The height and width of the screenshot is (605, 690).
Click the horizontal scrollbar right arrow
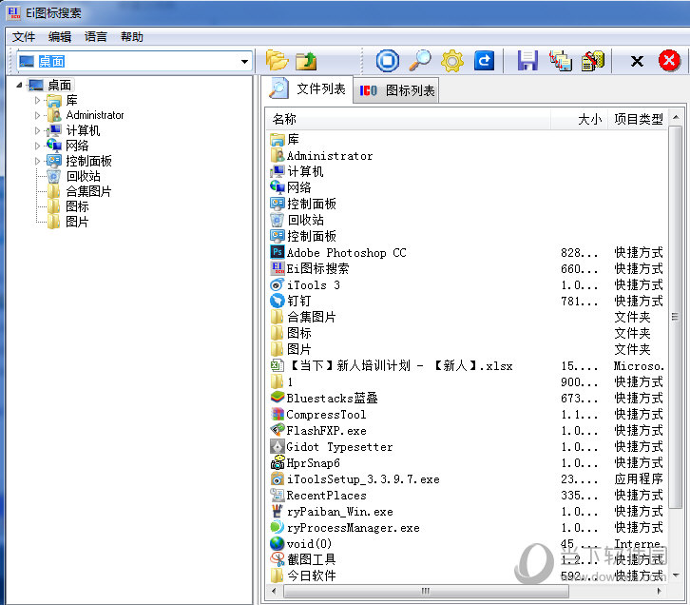point(660,591)
